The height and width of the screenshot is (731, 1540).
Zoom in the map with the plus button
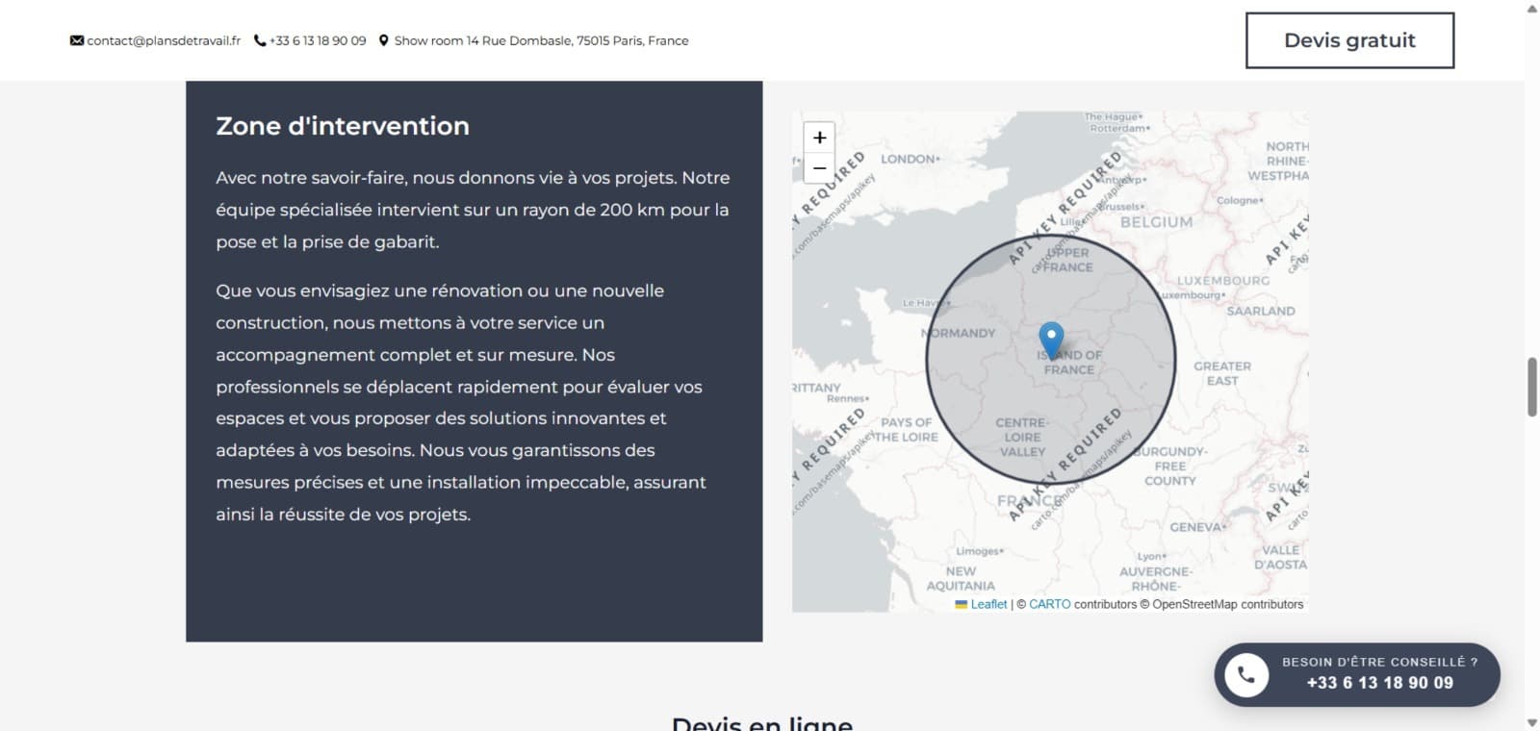(819, 138)
